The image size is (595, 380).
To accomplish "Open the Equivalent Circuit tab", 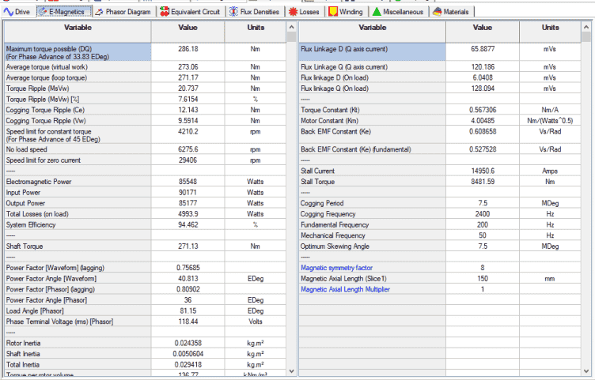I will pos(191,12).
